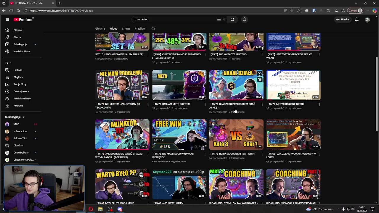
Task: Open the notifications bell
Action: click(x=357, y=20)
